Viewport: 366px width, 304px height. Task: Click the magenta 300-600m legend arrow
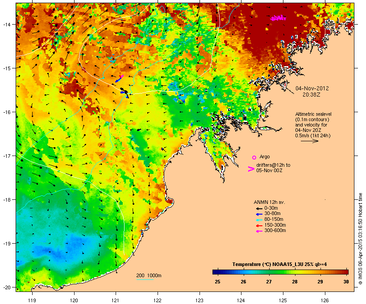(259, 231)
